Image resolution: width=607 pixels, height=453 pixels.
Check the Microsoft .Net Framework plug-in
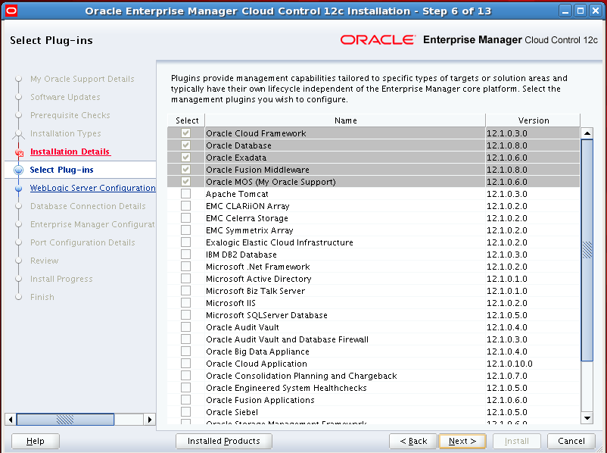click(186, 266)
